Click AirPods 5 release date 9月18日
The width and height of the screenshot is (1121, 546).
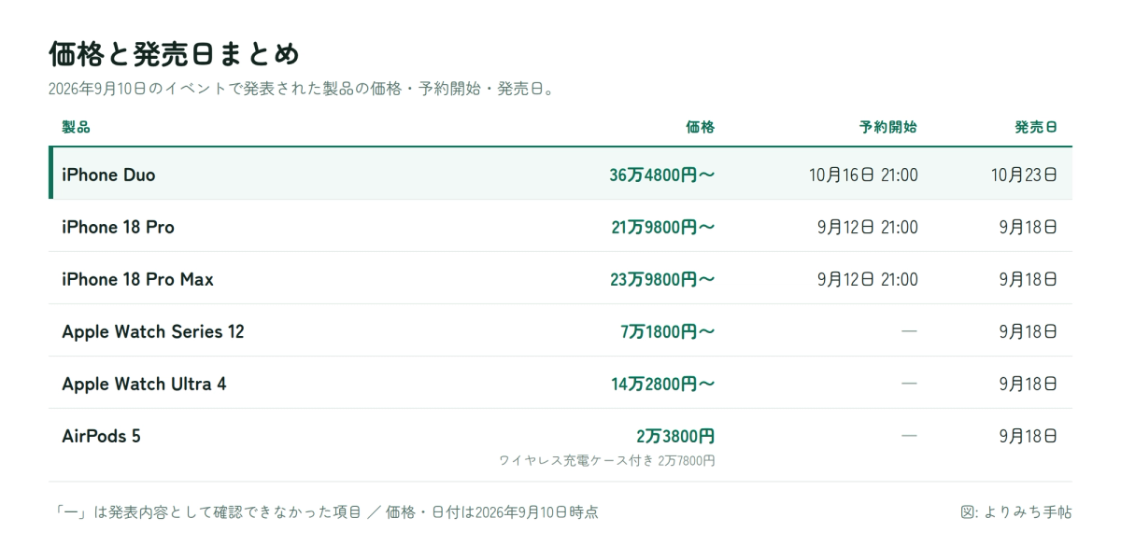[x=1028, y=436]
